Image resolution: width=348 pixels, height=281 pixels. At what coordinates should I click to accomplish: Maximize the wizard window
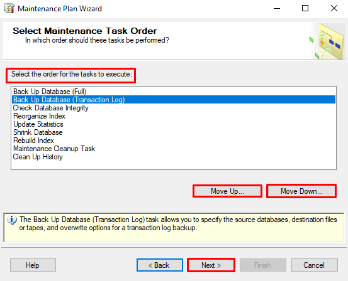point(305,8)
